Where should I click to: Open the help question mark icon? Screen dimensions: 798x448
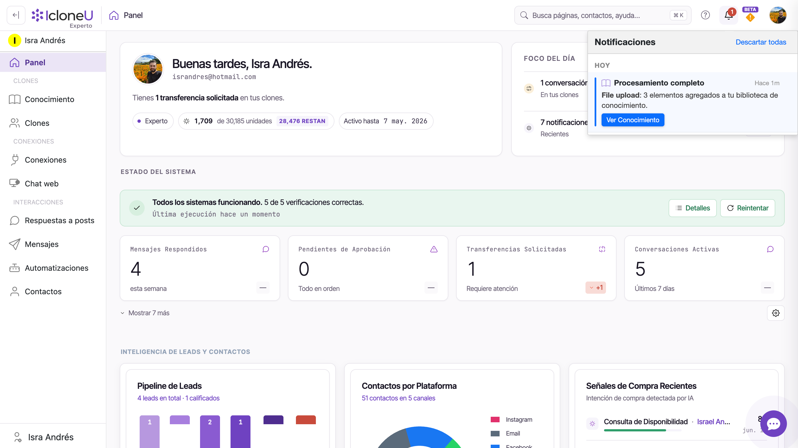pyautogui.click(x=705, y=15)
